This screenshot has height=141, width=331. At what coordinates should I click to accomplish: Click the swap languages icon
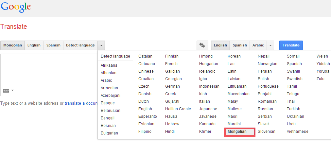click(202, 45)
